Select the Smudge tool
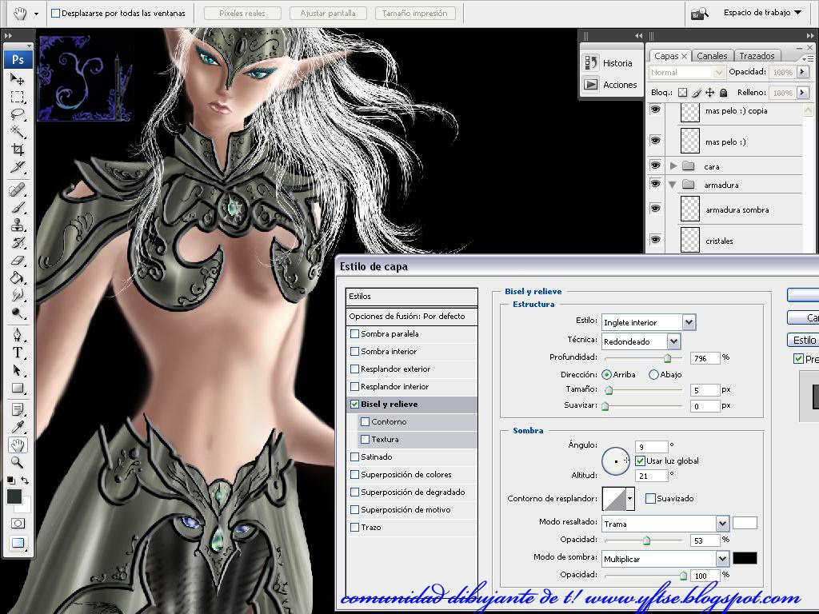819x614 pixels. pos(18,295)
